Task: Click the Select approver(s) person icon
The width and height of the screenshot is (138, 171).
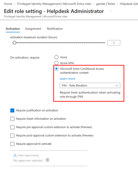Action: [15, 155]
